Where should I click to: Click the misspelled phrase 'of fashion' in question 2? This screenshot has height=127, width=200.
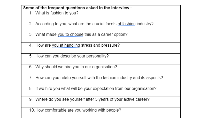(x=127, y=24)
